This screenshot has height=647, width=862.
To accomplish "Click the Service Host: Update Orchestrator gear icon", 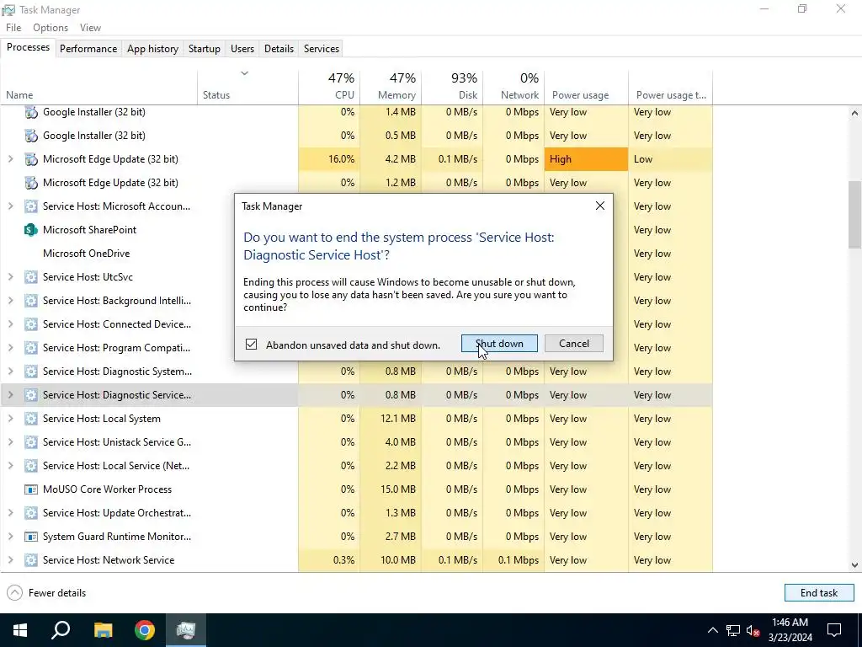I will pos(31,513).
